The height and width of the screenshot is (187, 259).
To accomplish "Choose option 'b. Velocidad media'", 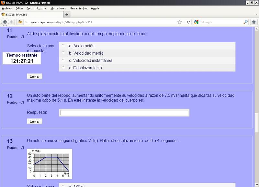I will 63,53.
